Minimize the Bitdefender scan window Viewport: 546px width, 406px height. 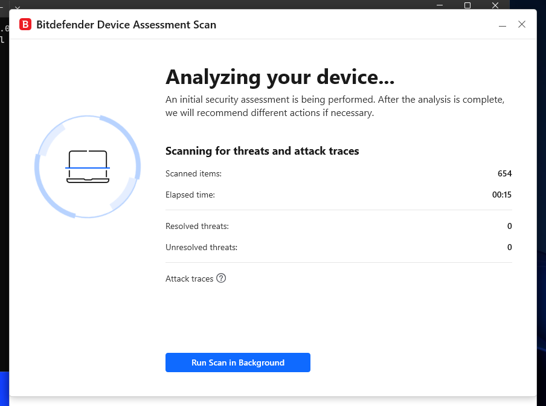coord(502,25)
